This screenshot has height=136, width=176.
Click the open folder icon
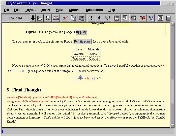[40, 18]
